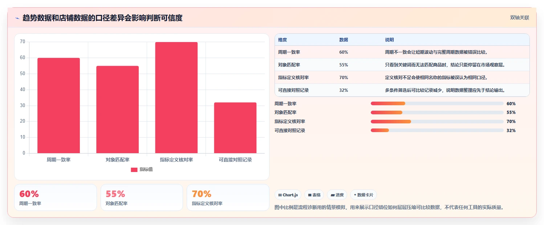Click the 数据 table column header
Viewport: 544px width, 225px height.
click(x=344, y=40)
